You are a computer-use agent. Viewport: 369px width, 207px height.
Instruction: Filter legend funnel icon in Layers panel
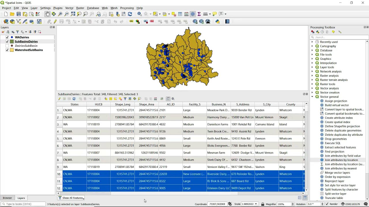click(17, 32)
